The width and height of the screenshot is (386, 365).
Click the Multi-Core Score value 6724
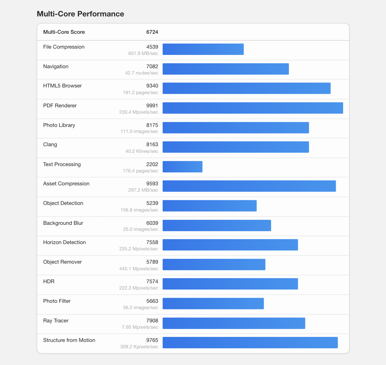pos(152,32)
